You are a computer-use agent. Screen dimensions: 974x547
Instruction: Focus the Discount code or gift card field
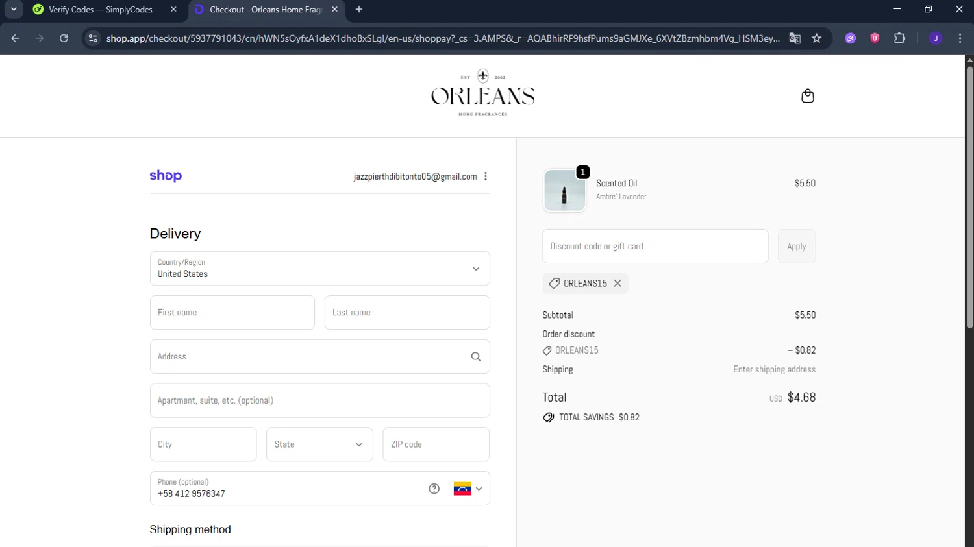click(x=655, y=247)
